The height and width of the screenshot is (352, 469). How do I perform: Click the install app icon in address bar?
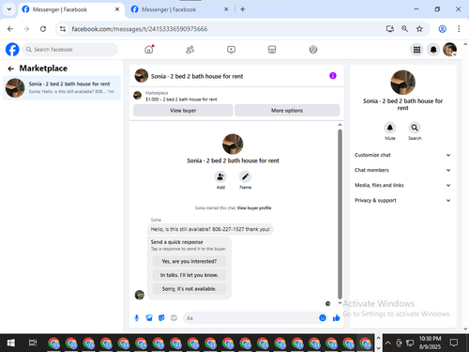pyautogui.click(x=390, y=29)
